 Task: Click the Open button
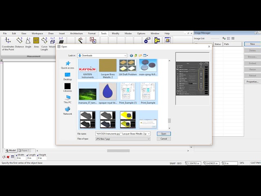pos(164,134)
